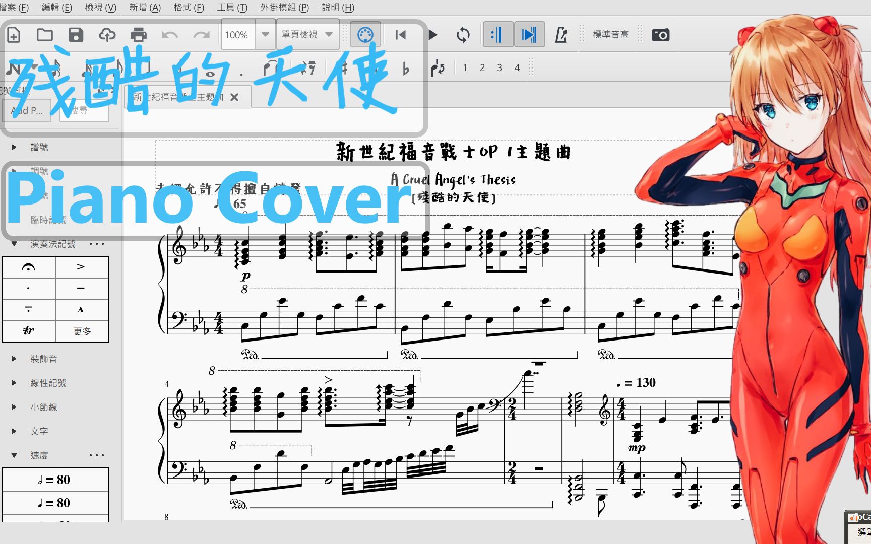Viewport: 871px width, 544px height.
Task: Select the mp dynamic marking
Action: click(637, 448)
